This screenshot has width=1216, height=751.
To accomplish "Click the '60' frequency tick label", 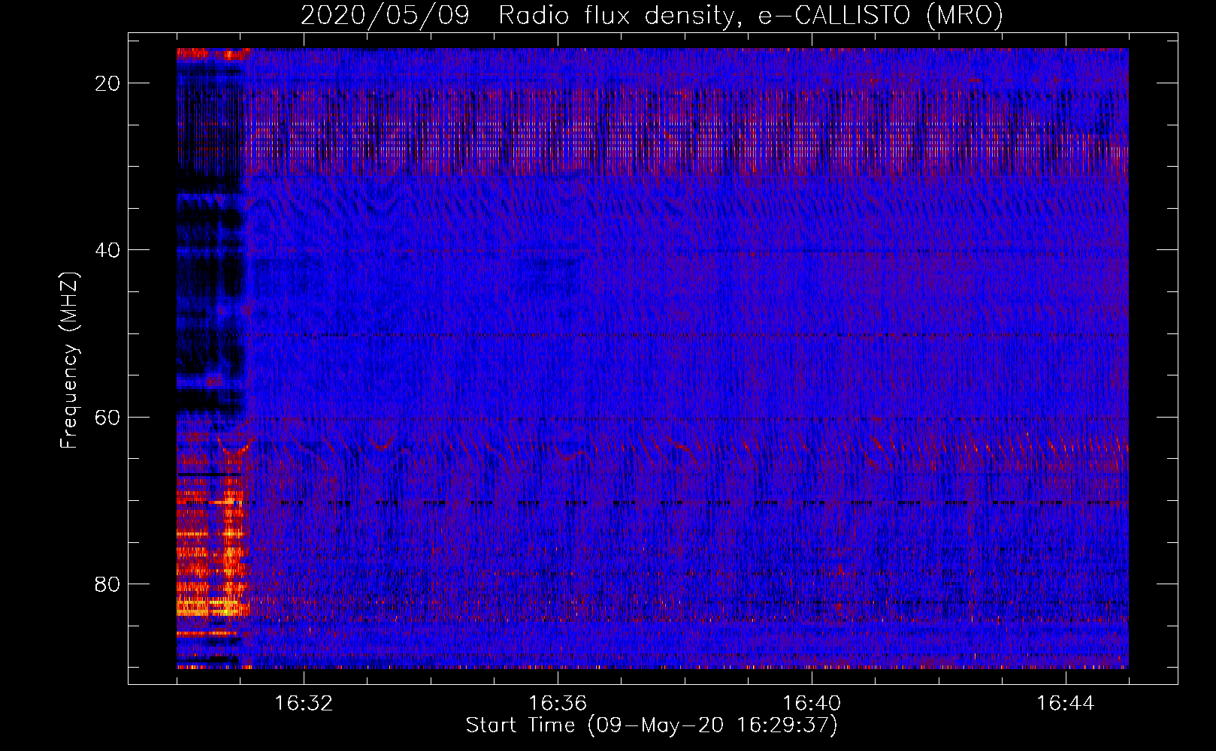I will click(x=107, y=417).
